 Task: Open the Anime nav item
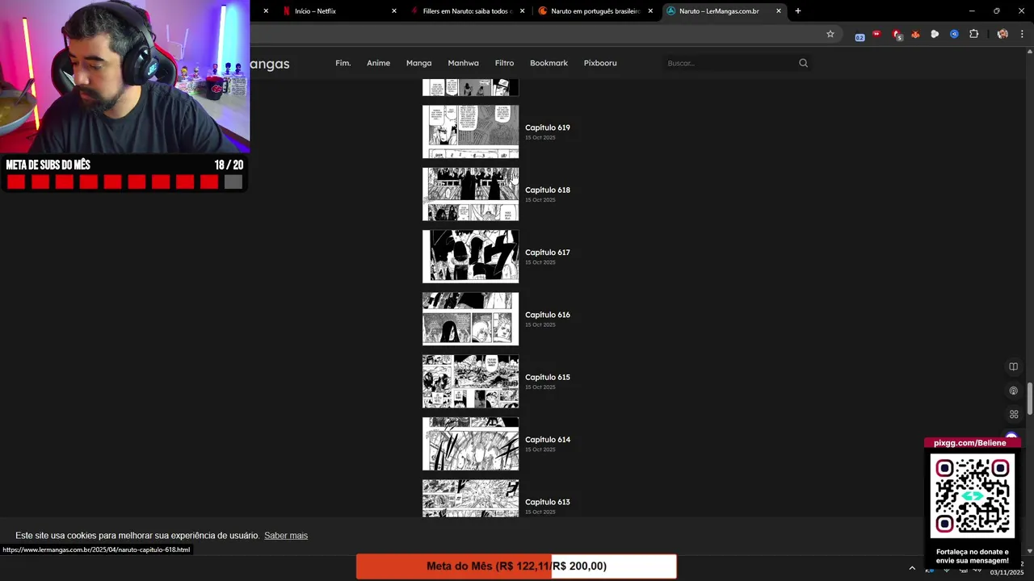[378, 63]
